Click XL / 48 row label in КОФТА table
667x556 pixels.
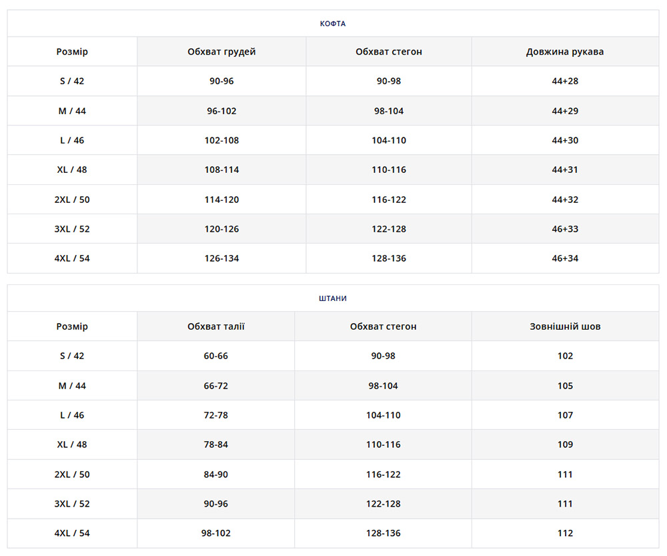pos(72,170)
